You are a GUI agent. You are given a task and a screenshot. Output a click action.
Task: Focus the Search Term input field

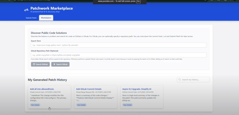pos(119,45)
